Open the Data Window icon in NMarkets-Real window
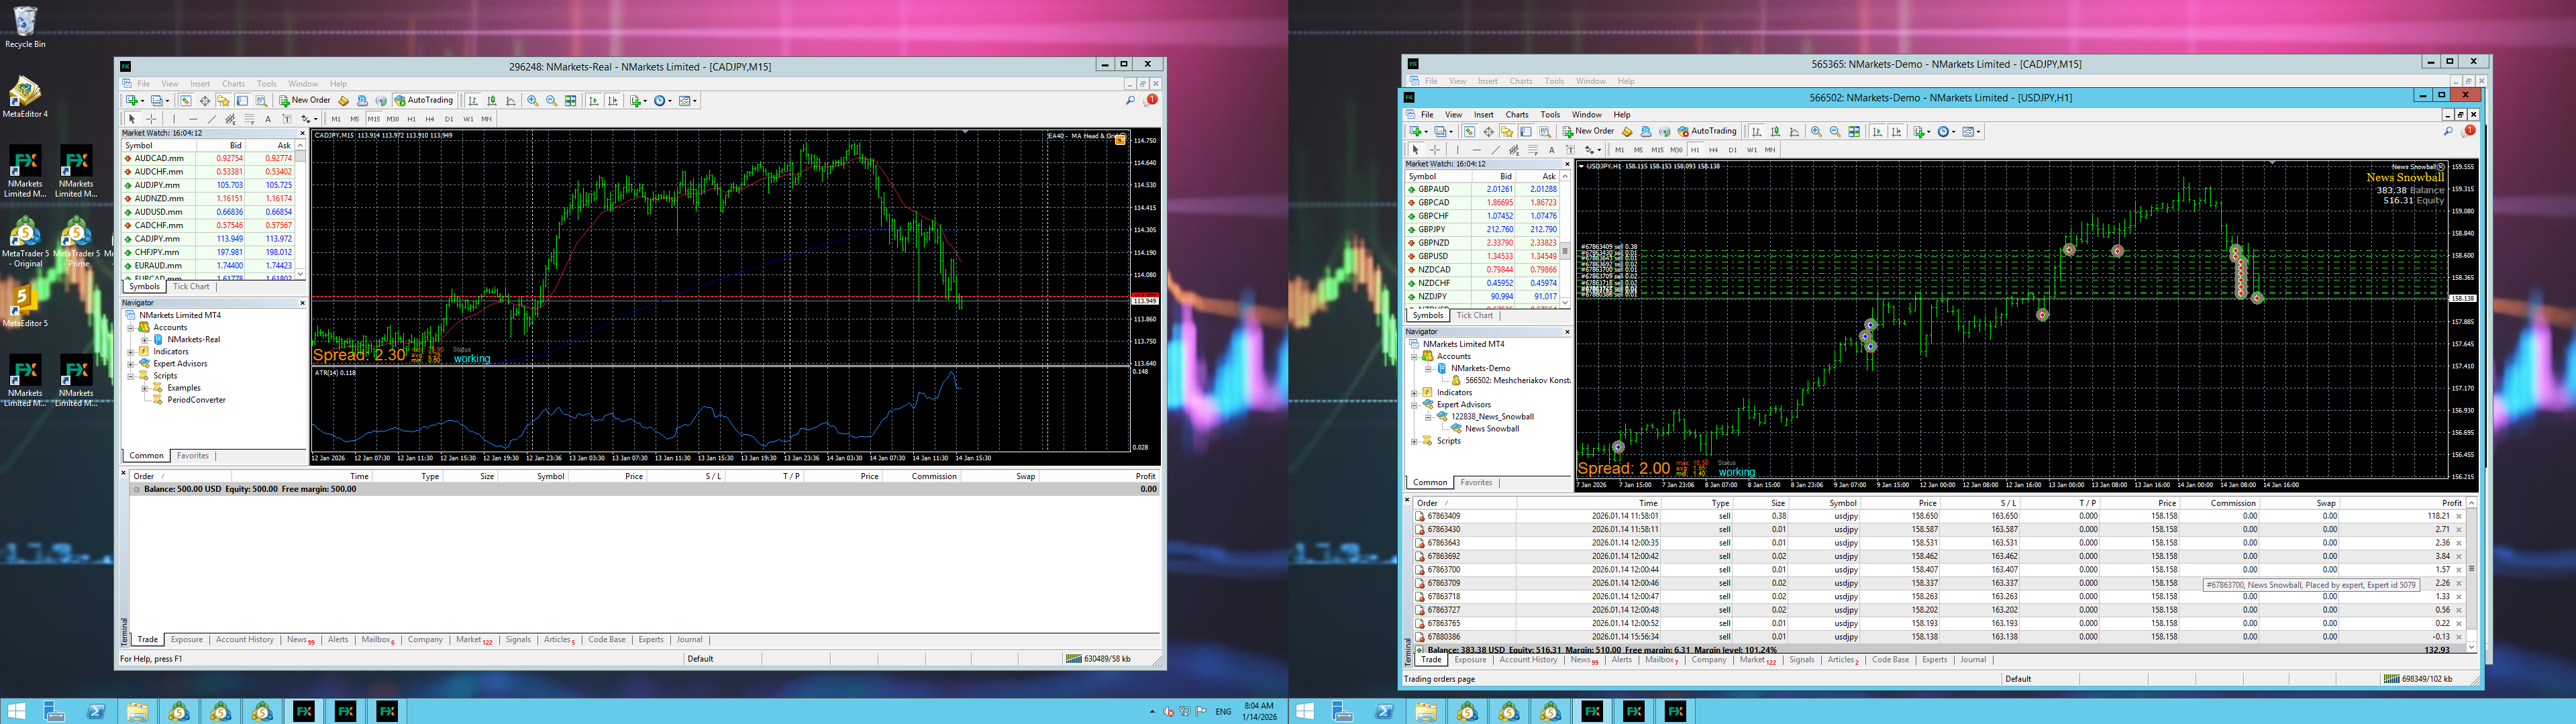2576x724 pixels. tap(205, 101)
